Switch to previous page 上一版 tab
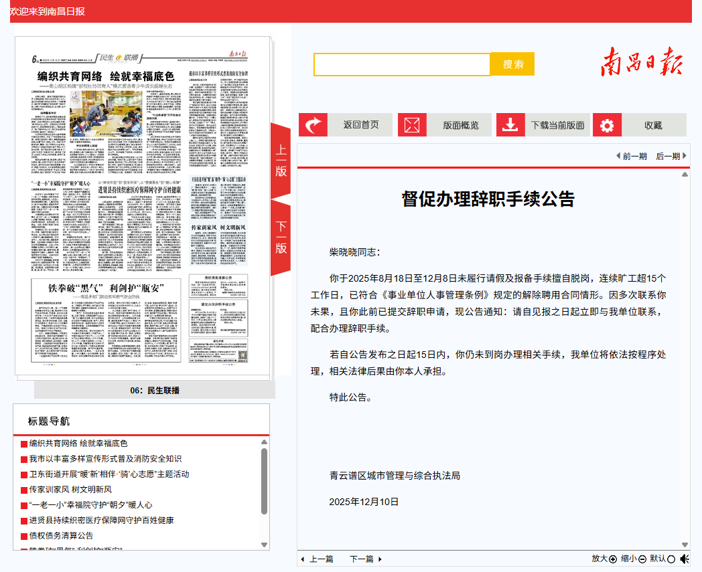The width and height of the screenshot is (702, 572). click(281, 161)
